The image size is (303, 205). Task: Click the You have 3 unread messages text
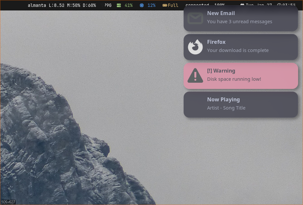[239, 21]
